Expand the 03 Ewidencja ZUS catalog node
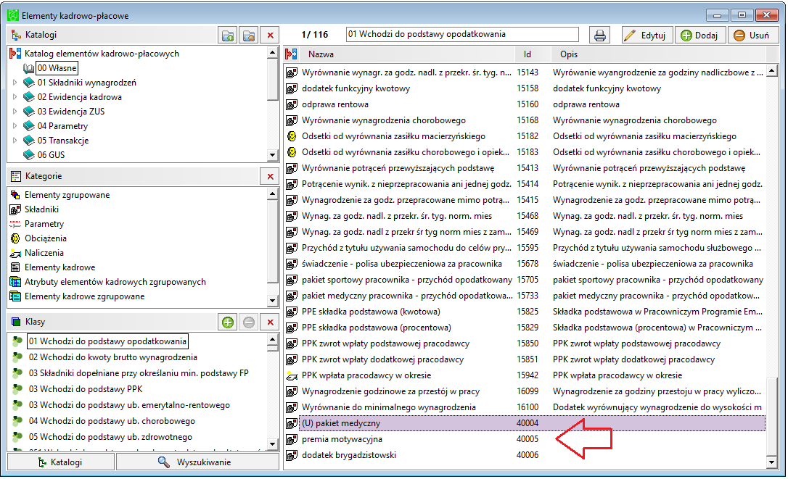 15,112
